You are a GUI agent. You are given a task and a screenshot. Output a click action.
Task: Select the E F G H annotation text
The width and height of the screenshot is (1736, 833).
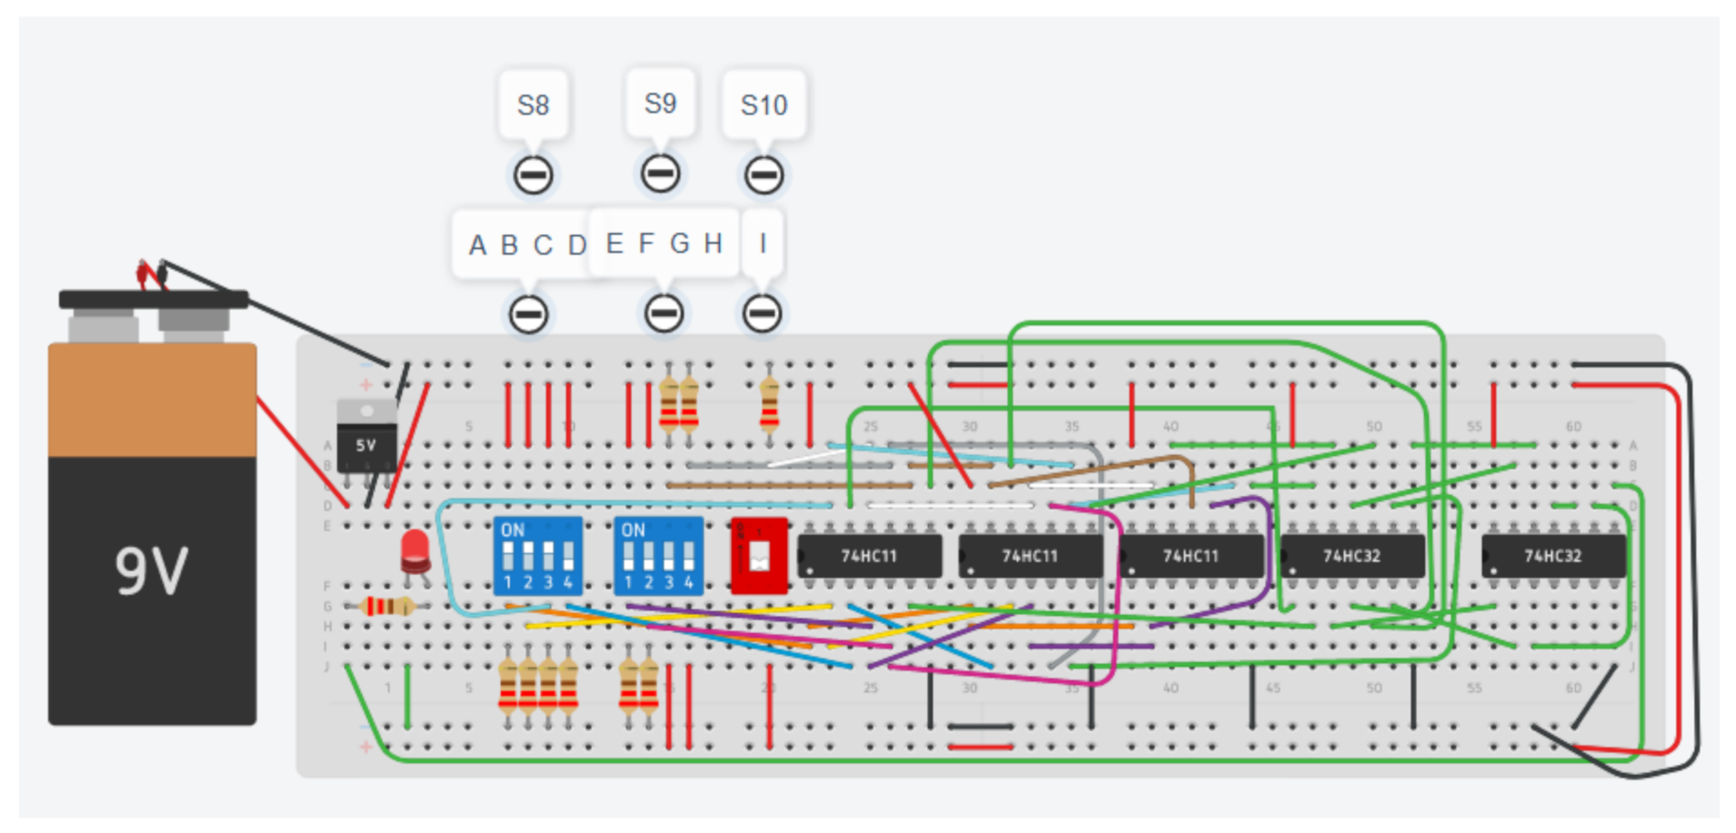[x=663, y=243]
